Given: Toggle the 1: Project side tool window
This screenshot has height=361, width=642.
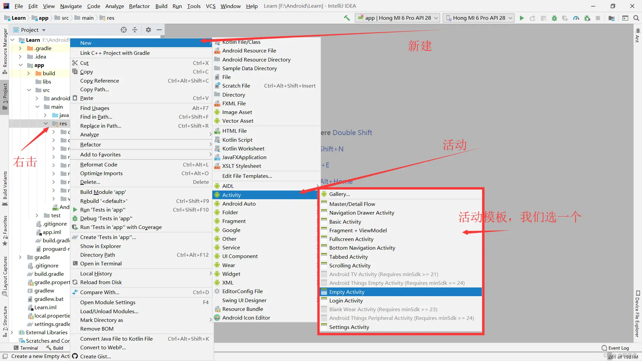Looking at the screenshot, I should click(x=5, y=97).
